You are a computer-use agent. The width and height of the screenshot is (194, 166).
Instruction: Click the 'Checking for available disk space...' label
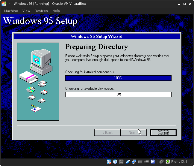(x=90, y=89)
